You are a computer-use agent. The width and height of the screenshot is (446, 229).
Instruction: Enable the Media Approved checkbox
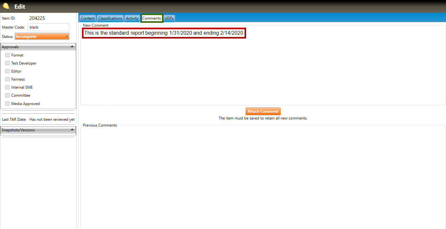tap(7, 104)
